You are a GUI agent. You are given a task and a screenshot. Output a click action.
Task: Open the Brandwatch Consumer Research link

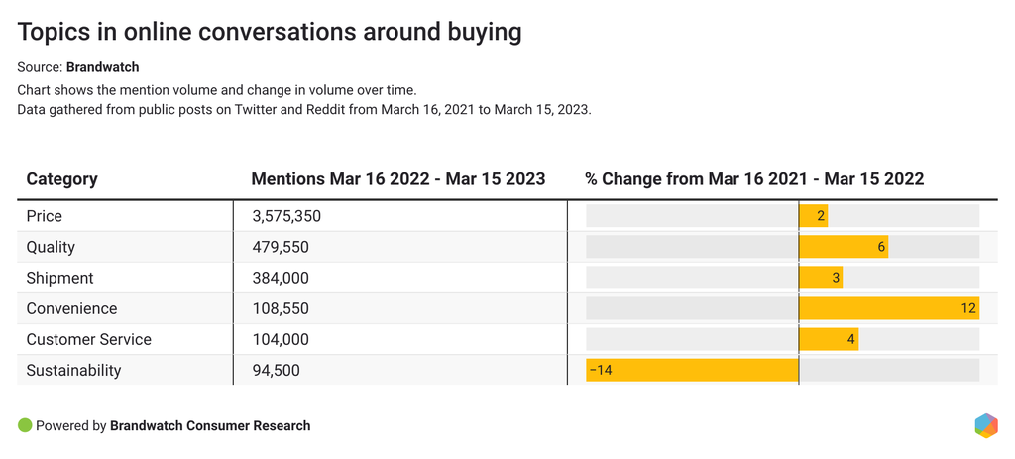pyautogui.click(x=210, y=425)
